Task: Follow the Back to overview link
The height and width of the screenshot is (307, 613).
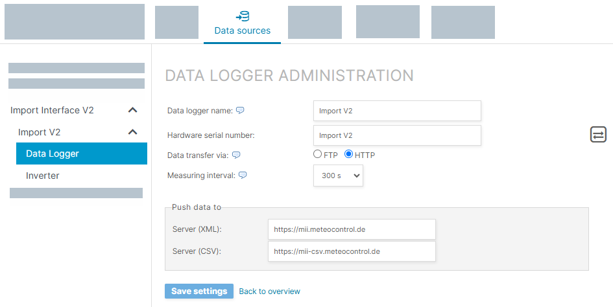Action: (269, 291)
